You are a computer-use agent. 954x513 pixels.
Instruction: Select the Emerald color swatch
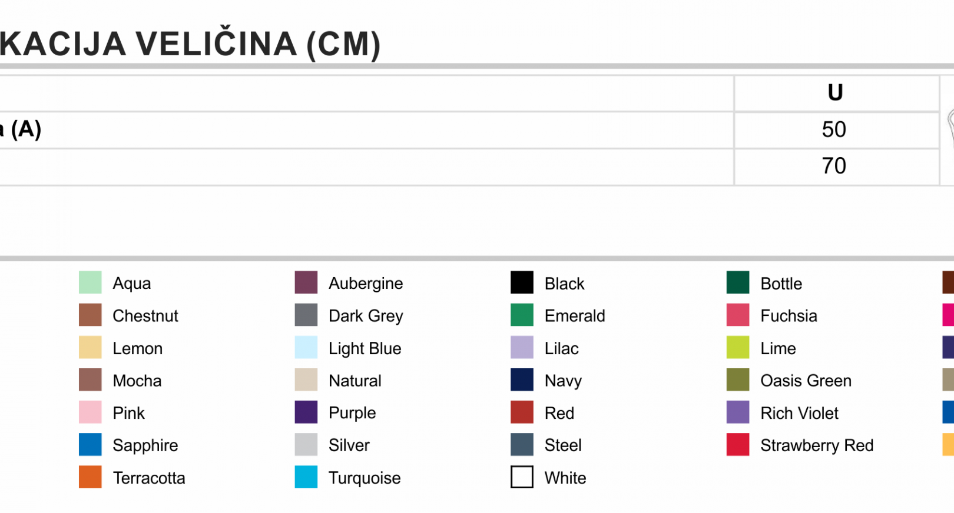coord(522,315)
